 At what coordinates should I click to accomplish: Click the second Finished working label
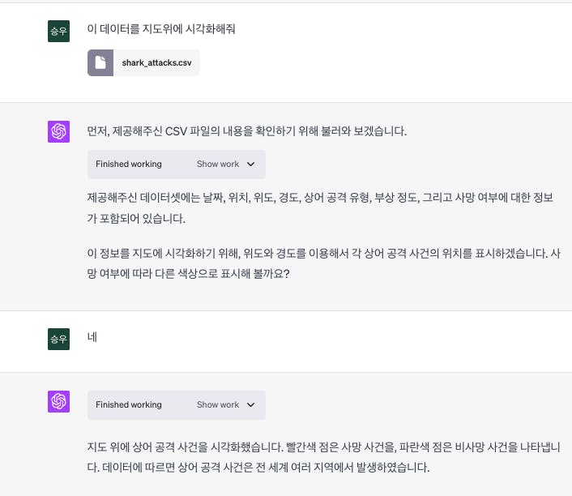click(x=129, y=404)
